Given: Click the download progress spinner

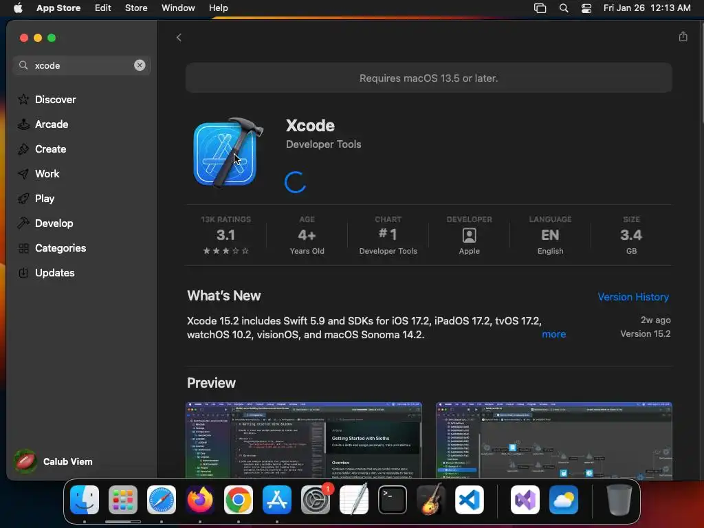Looking at the screenshot, I should coord(296,182).
